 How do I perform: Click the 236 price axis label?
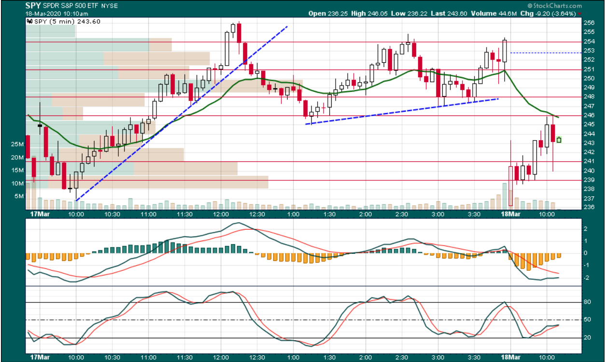[x=589, y=207]
